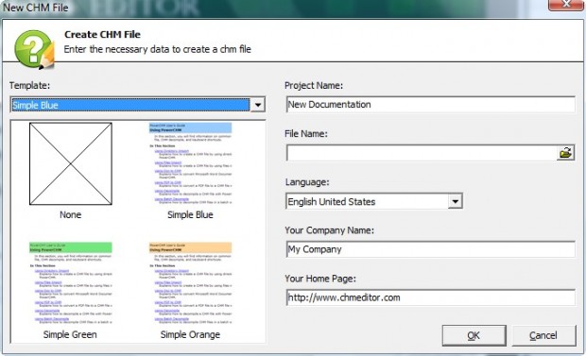This screenshot has width=586, height=356.
Task: Open the English United States language combo box
Action: [x=374, y=201]
